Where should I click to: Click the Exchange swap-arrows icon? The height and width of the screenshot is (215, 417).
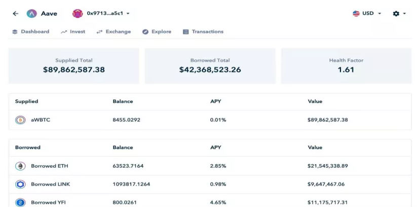[x=99, y=32]
